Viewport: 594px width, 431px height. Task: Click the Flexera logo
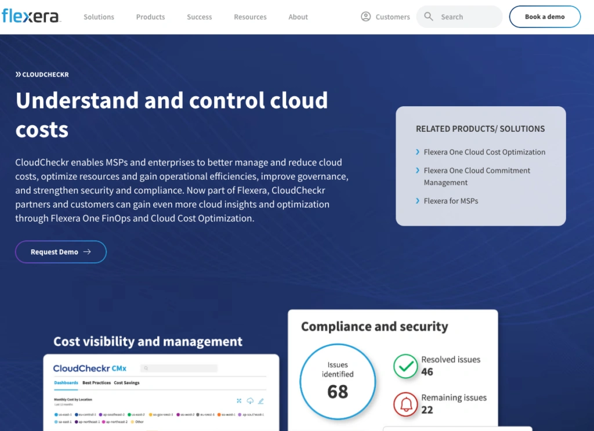pos(31,16)
